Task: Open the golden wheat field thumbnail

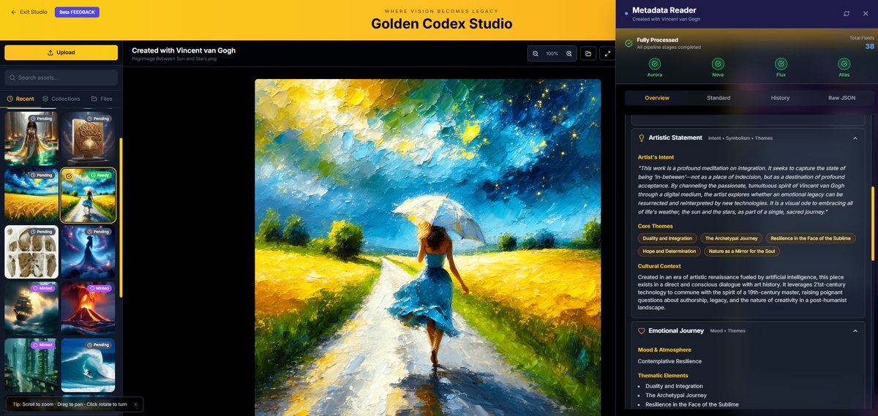Action: click(31, 196)
